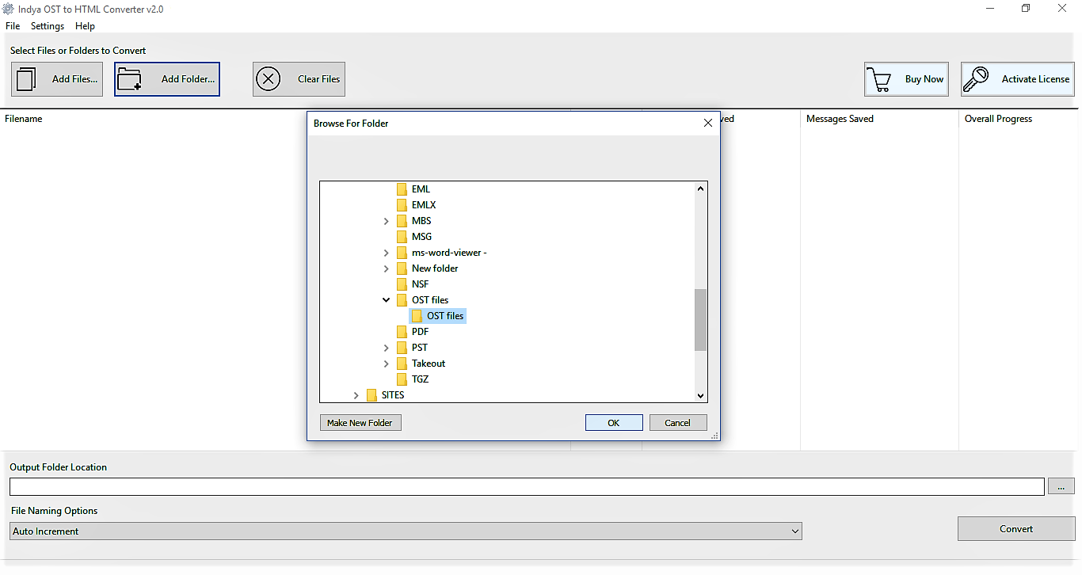Click the Add Files document icon
Image resolution: width=1082 pixels, height=575 pixels.
[x=27, y=79]
